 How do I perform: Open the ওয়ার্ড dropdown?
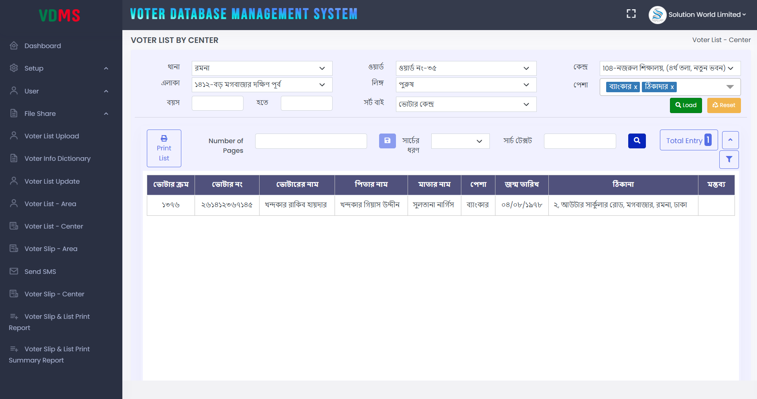466,68
